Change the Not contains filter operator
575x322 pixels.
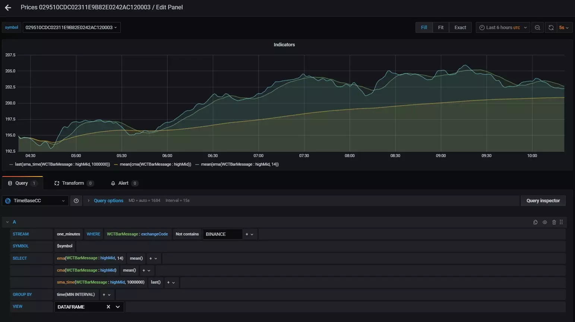(x=187, y=234)
